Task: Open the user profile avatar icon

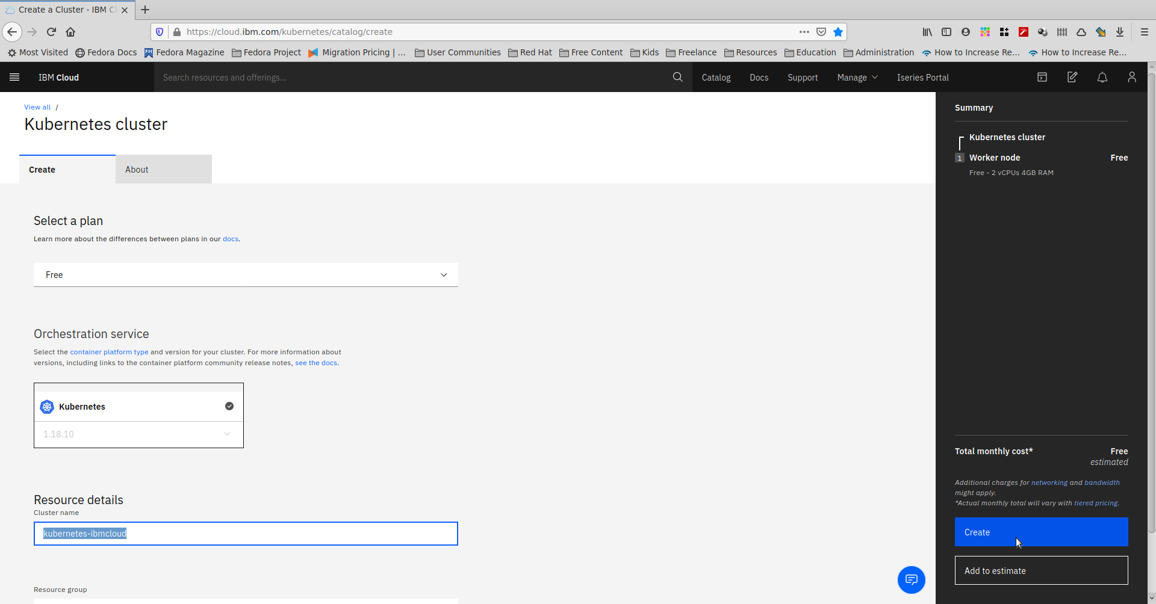Action: coord(1132,77)
